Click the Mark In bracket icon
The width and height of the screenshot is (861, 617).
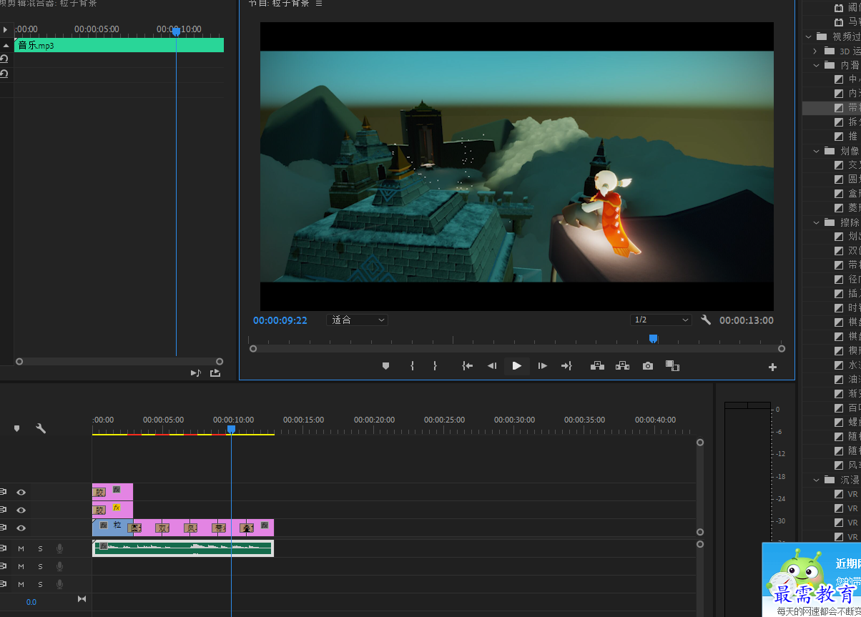[x=412, y=365]
